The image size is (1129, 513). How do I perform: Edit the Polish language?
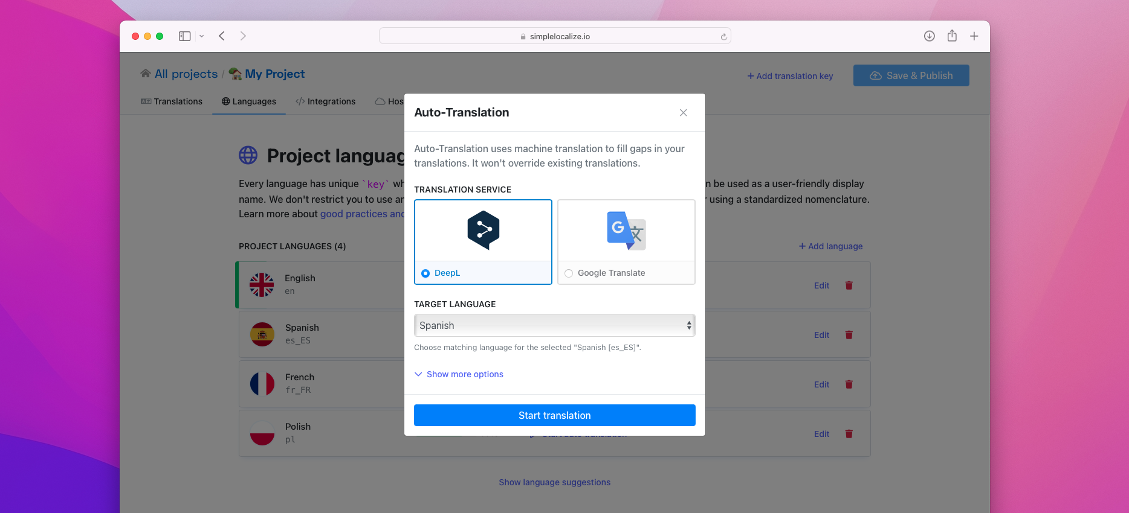pos(821,434)
